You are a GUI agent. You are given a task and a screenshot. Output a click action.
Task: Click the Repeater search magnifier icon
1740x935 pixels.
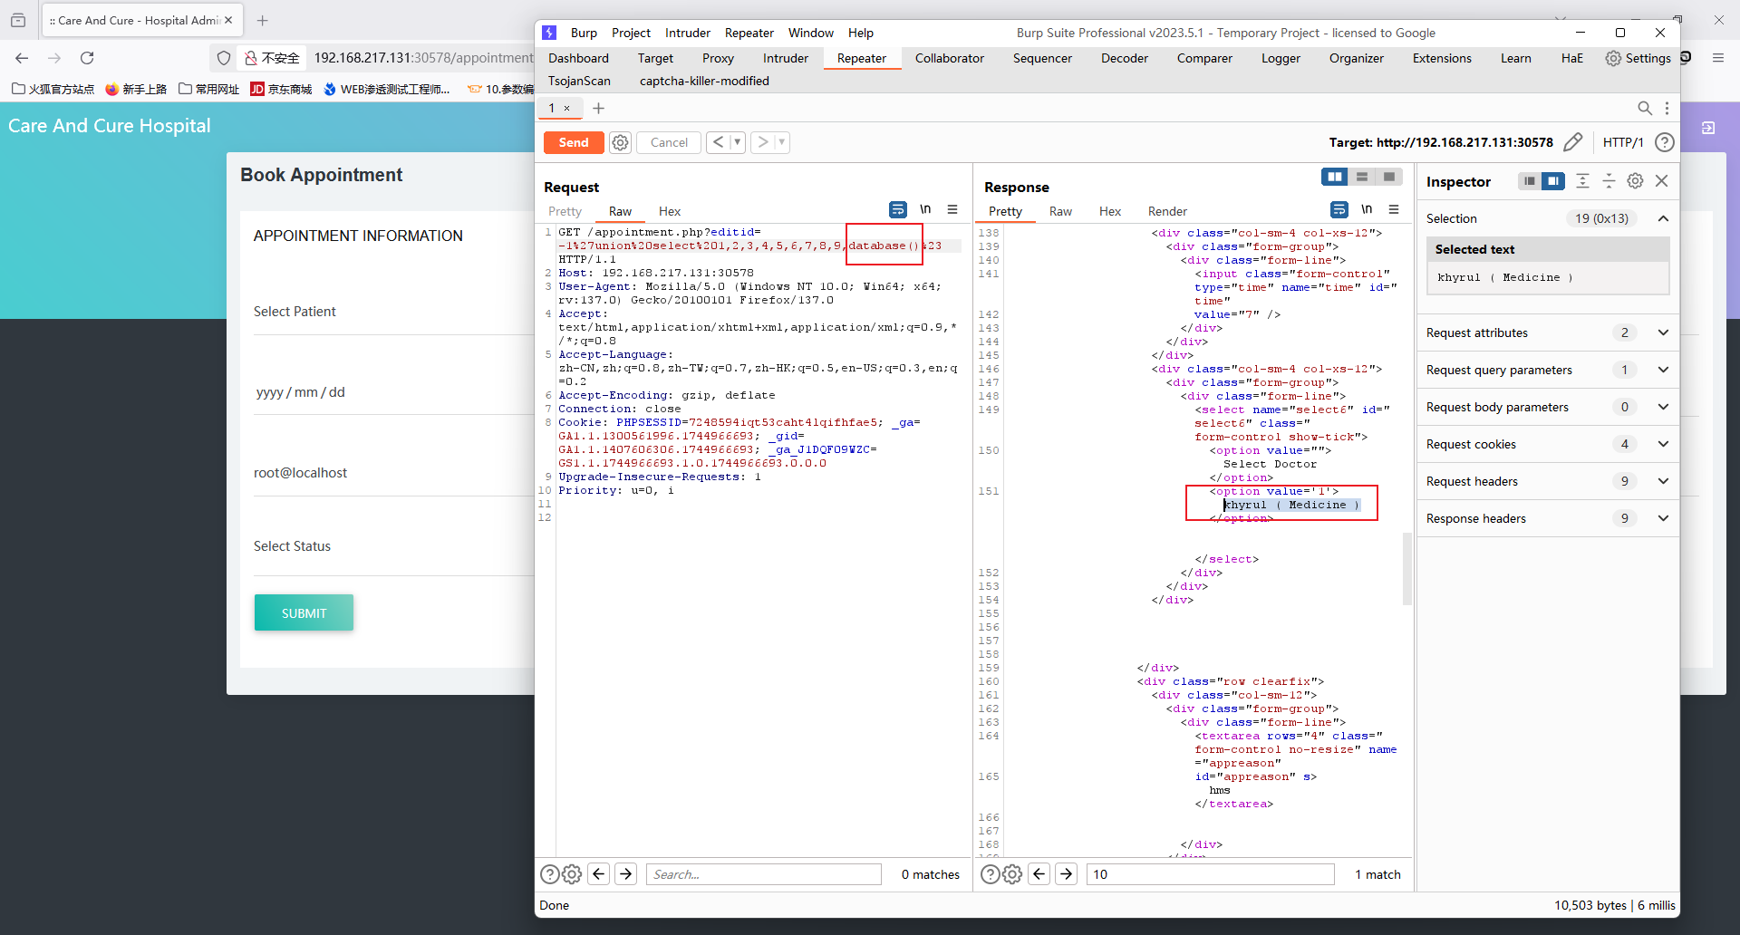[x=1644, y=109]
